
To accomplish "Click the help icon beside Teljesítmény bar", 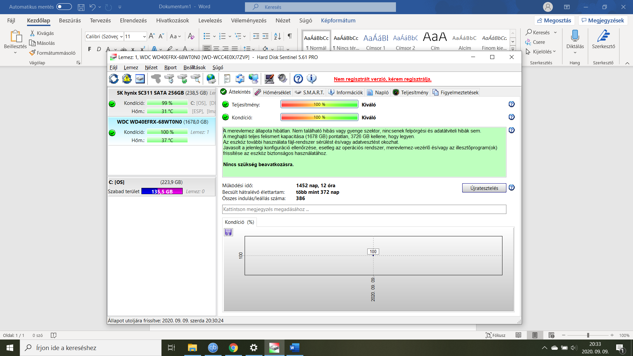I will 512,104.
